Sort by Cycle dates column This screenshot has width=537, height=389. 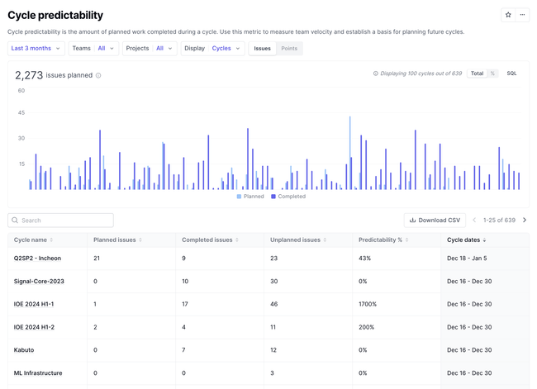[466, 240]
